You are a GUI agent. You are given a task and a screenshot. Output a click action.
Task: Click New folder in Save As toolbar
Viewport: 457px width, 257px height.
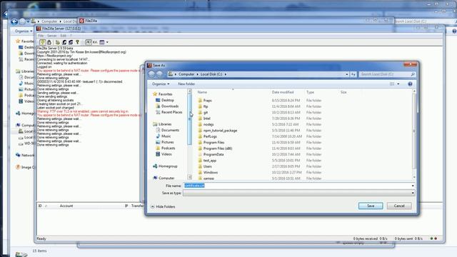point(186,84)
